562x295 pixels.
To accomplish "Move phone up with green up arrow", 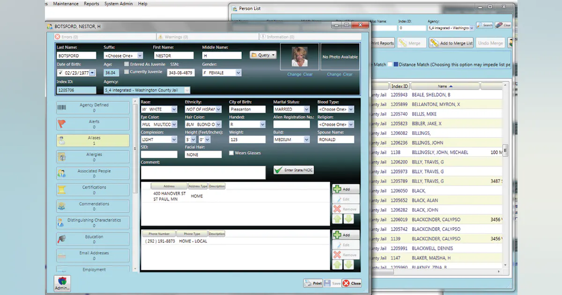I will (x=337, y=265).
